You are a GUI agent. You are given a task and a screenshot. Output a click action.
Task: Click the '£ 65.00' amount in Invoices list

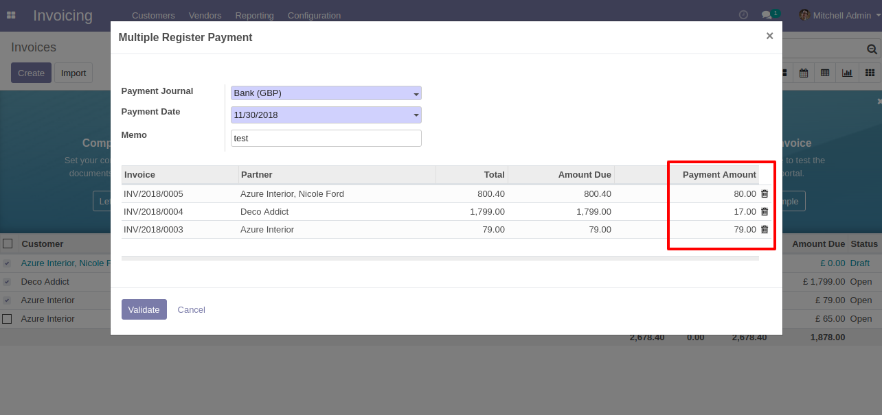pos(830,319)
